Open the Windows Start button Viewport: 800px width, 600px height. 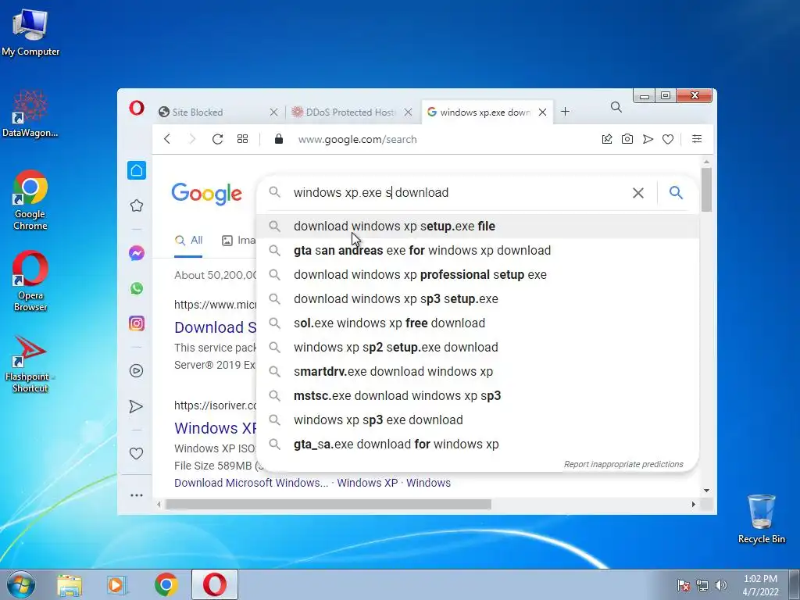click(20, 584)
